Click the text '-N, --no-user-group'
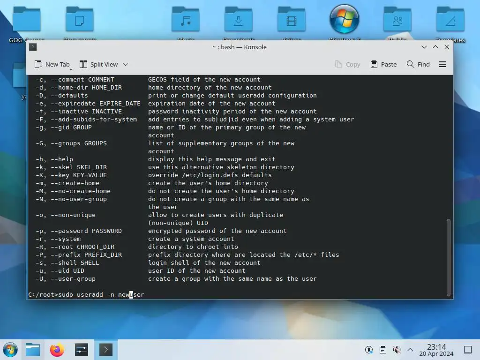 [x=71, y=199]
